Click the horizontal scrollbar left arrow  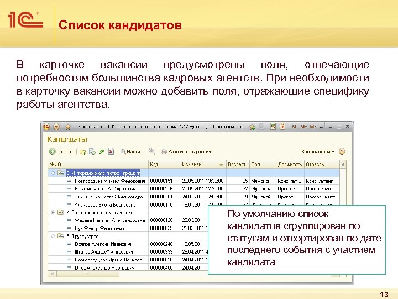(52, 274)
